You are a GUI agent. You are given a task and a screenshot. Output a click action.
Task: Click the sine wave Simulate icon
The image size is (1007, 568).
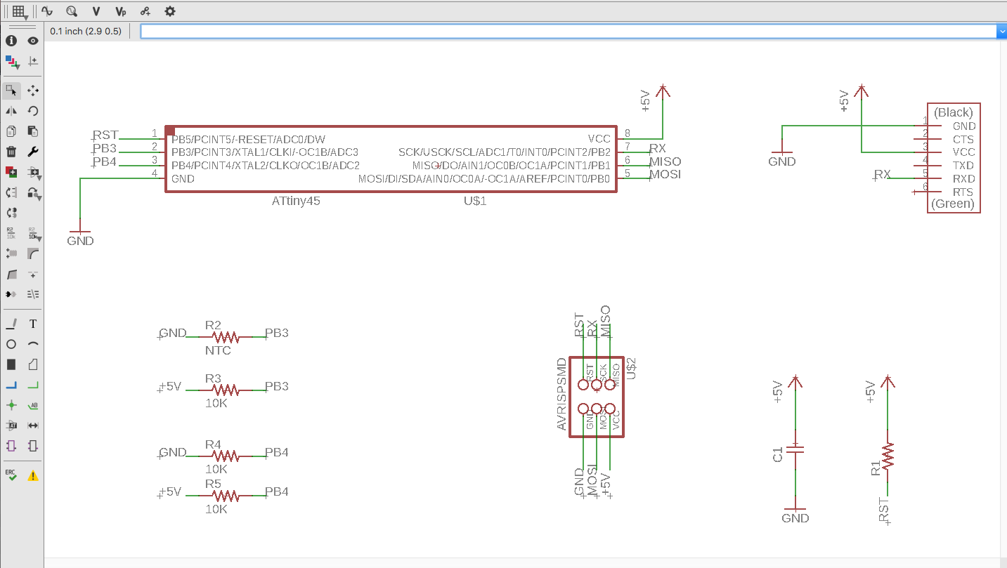coord(47,11)
